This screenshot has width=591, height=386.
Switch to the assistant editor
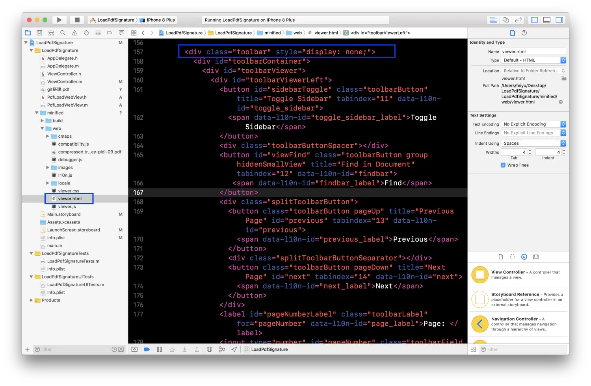pyautogui.click(x=506, y=20)
